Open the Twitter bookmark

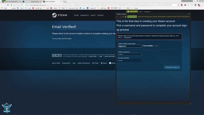[x=82, y=8]
